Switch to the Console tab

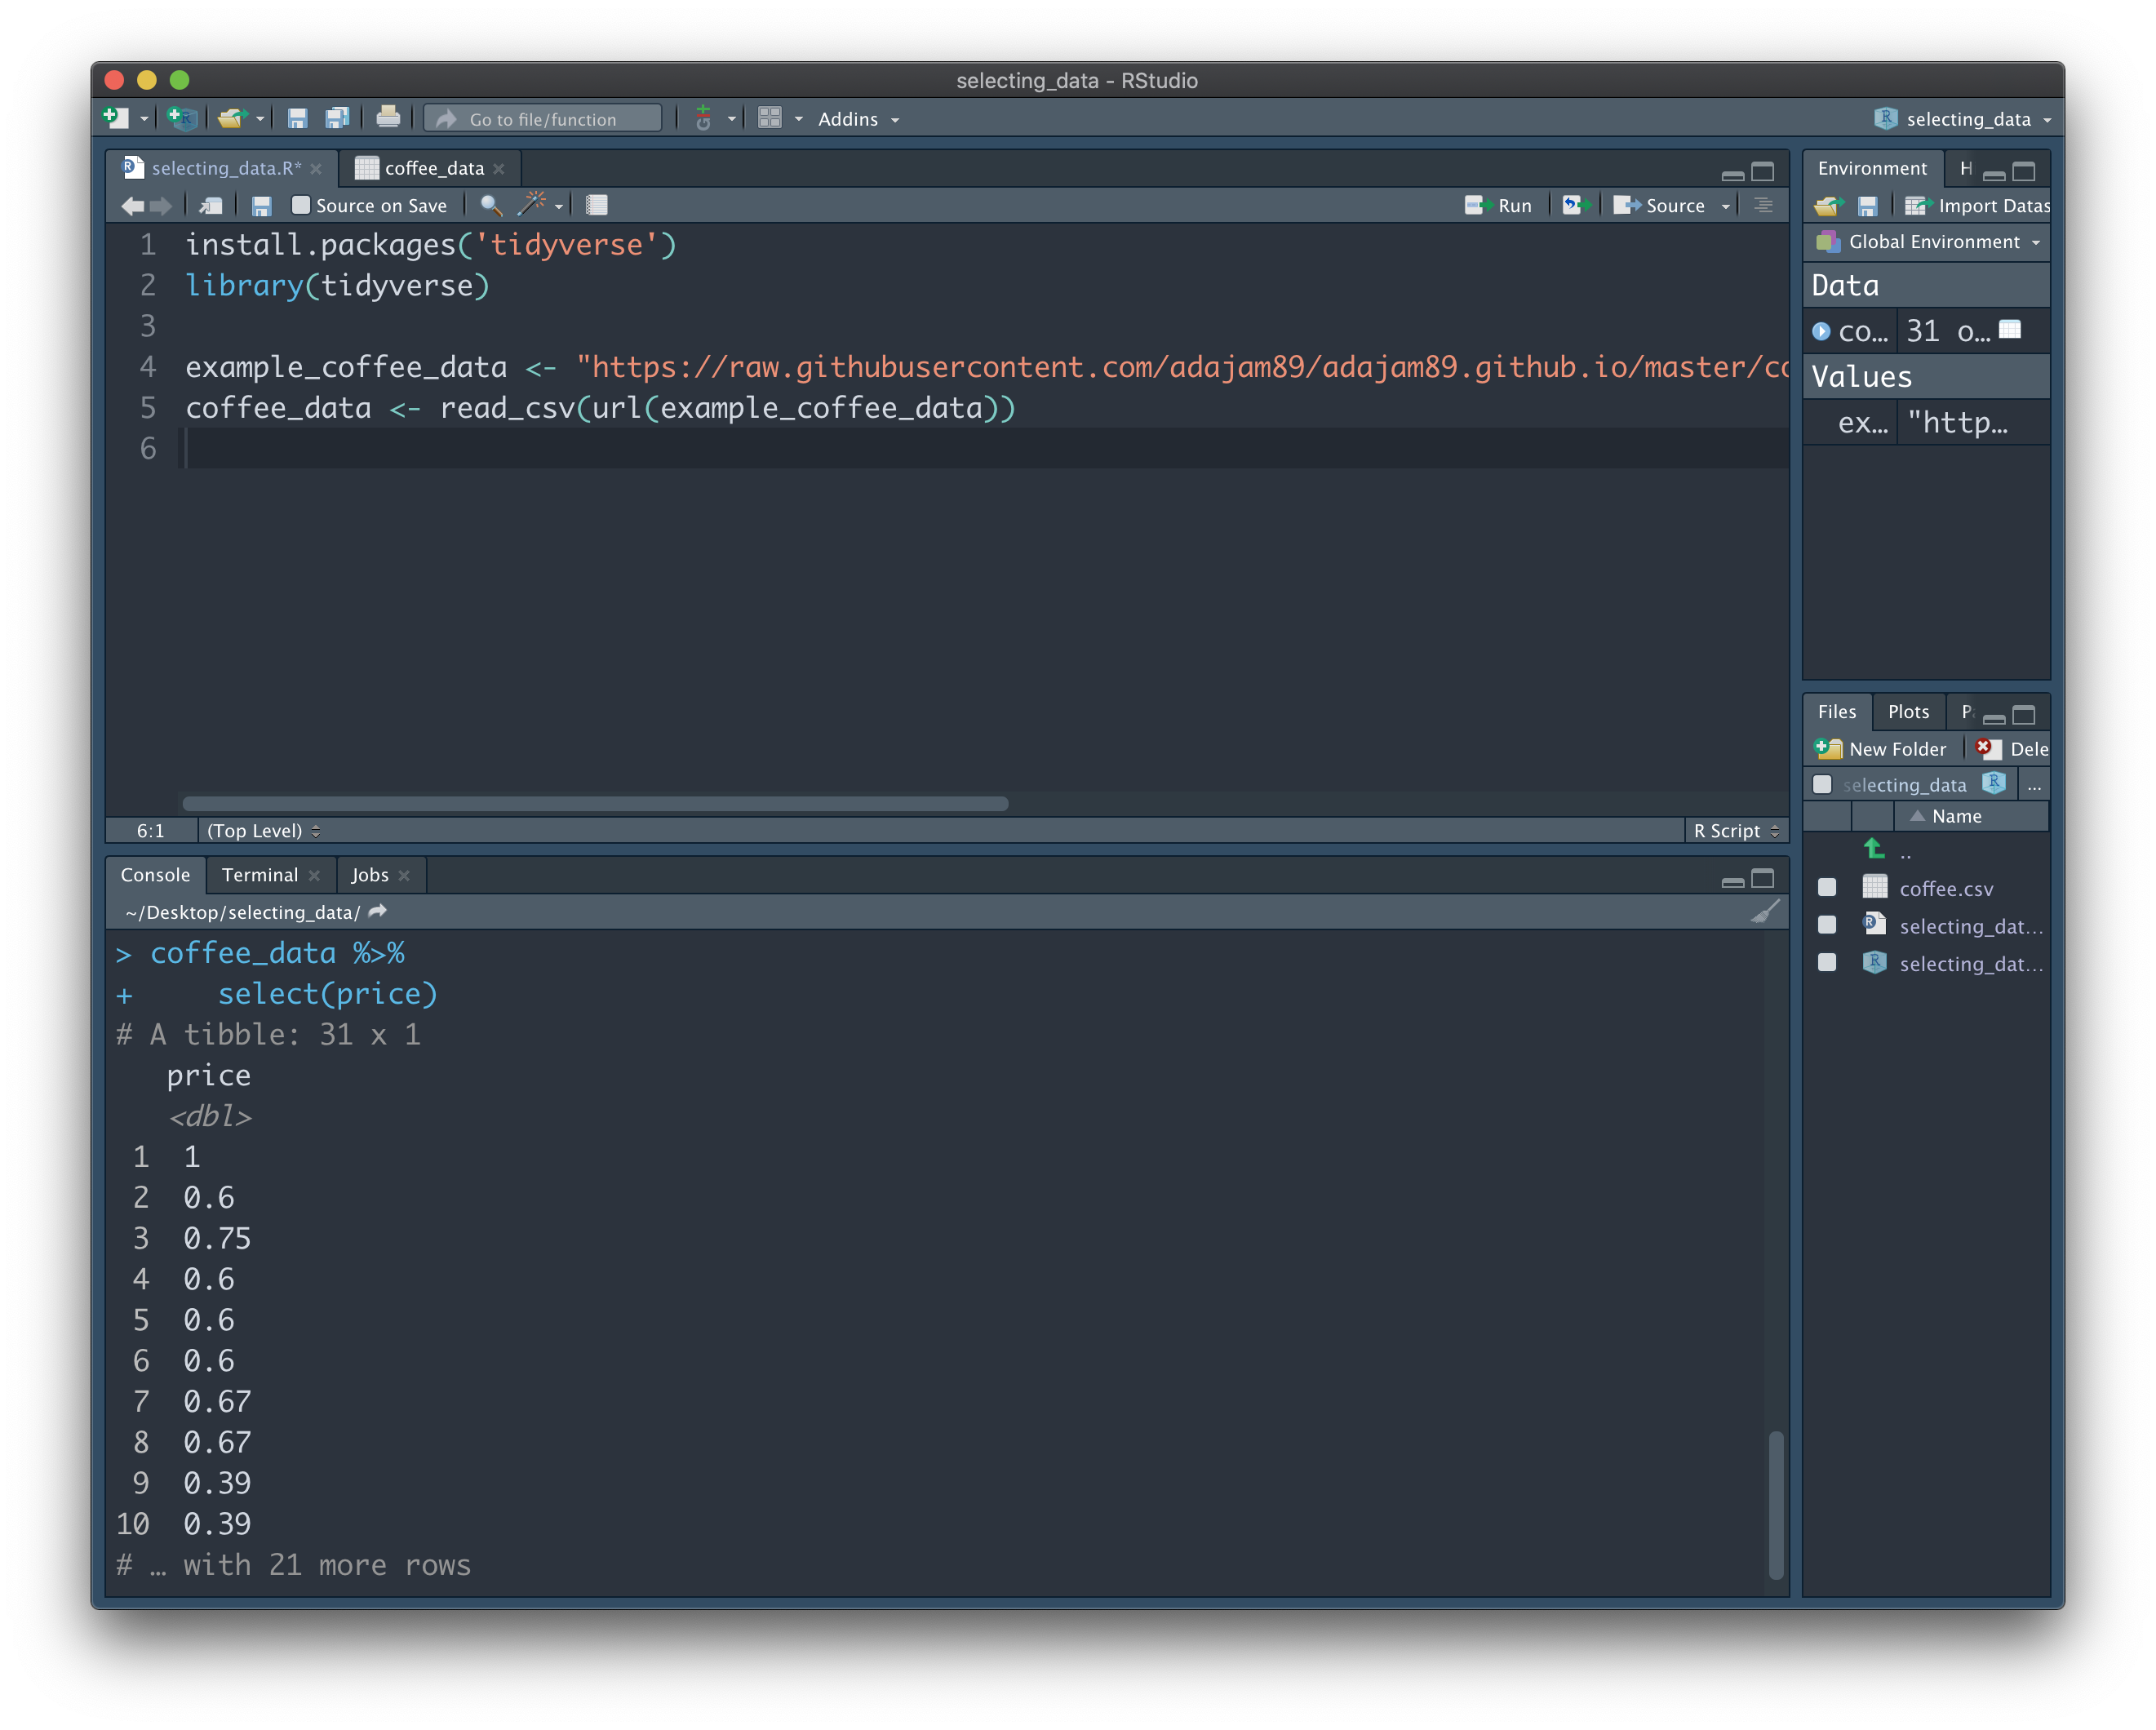click(155, 875)
